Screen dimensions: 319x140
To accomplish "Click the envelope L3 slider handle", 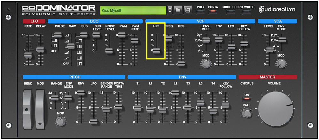I will point(200,103).
